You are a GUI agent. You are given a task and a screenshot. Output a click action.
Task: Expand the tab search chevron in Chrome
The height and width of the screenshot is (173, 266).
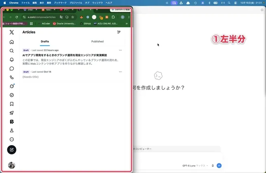19,10
